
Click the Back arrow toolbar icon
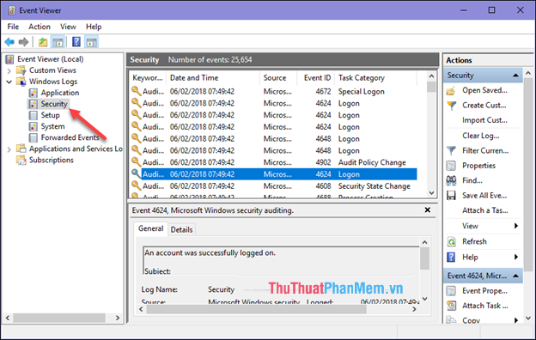coord(9,42)
